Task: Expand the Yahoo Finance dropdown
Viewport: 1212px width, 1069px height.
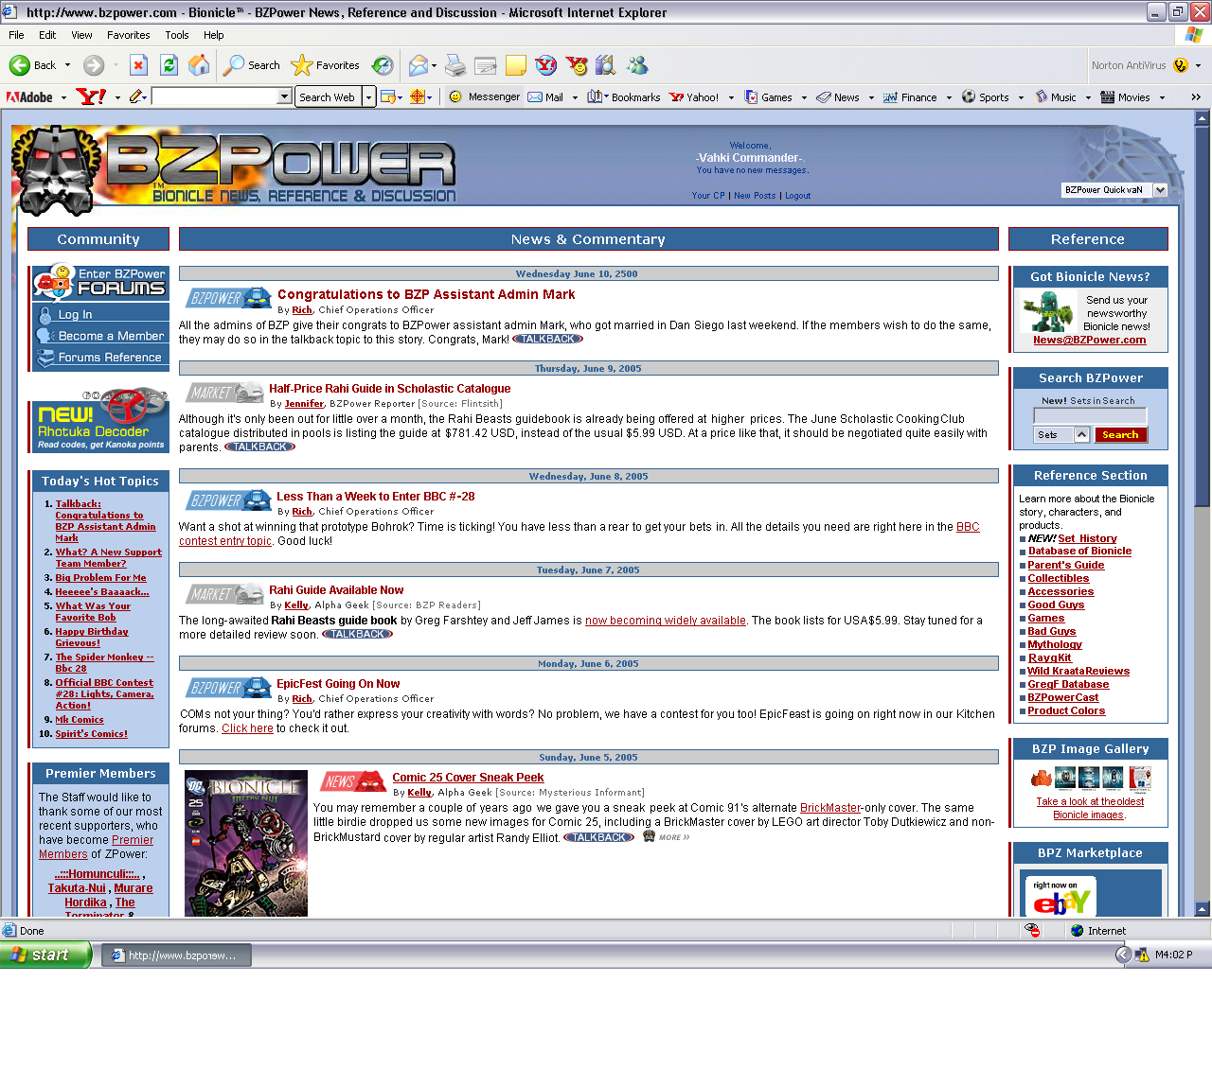Action: coord(949,97)
